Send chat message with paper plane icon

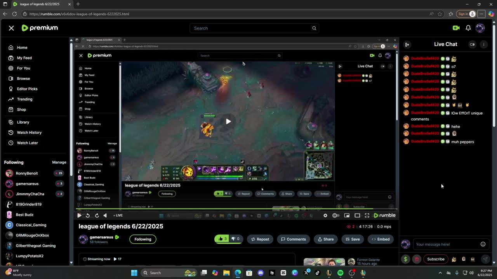(485, 259)
